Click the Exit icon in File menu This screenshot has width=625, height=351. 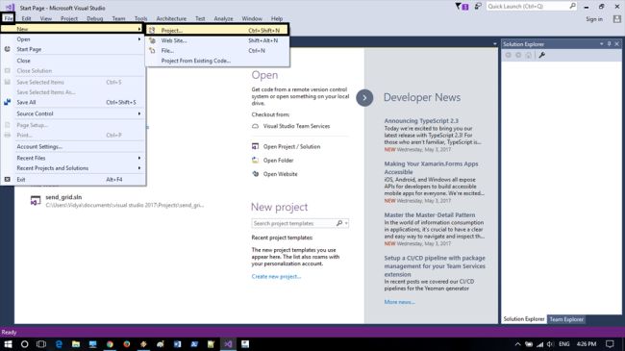point(7,180)
